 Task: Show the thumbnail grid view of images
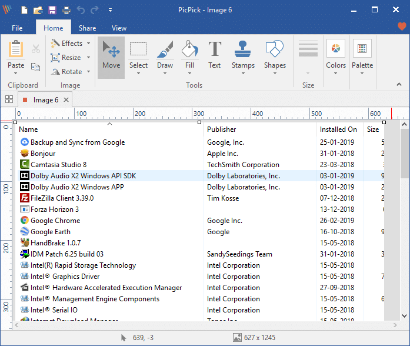(9, 99)
